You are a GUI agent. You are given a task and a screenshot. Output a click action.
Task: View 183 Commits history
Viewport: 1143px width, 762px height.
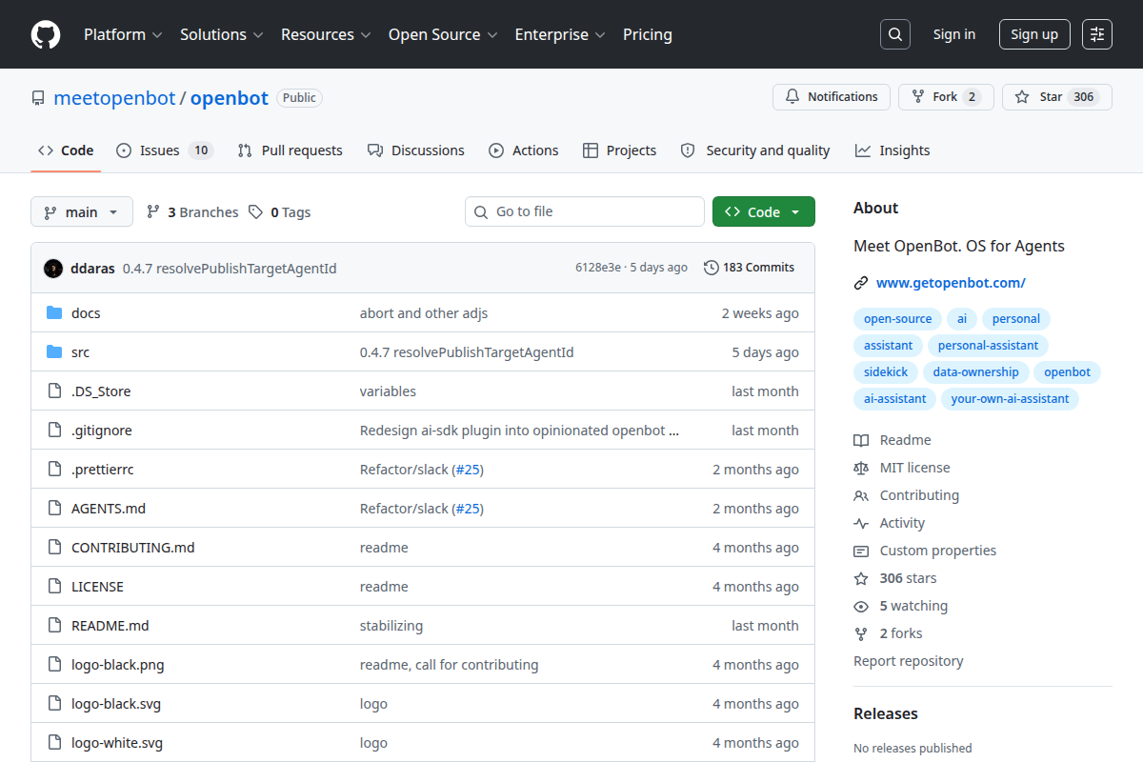click(x=750, y=268)
